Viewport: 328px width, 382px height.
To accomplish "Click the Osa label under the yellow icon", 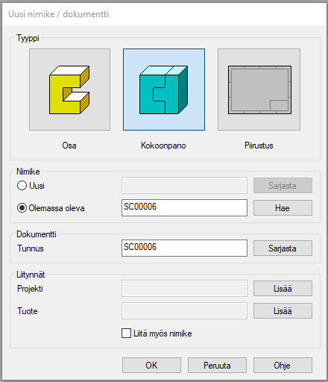I will [69, 145].
